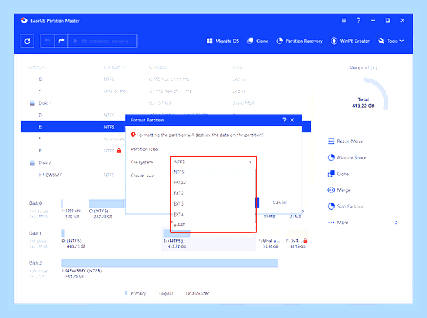Click the File system combo box showing NTFS
427x318 pixels.
213,162
